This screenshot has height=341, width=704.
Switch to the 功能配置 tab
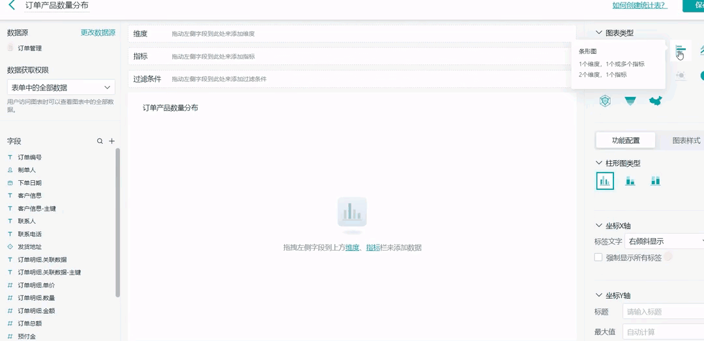point(626,141)
